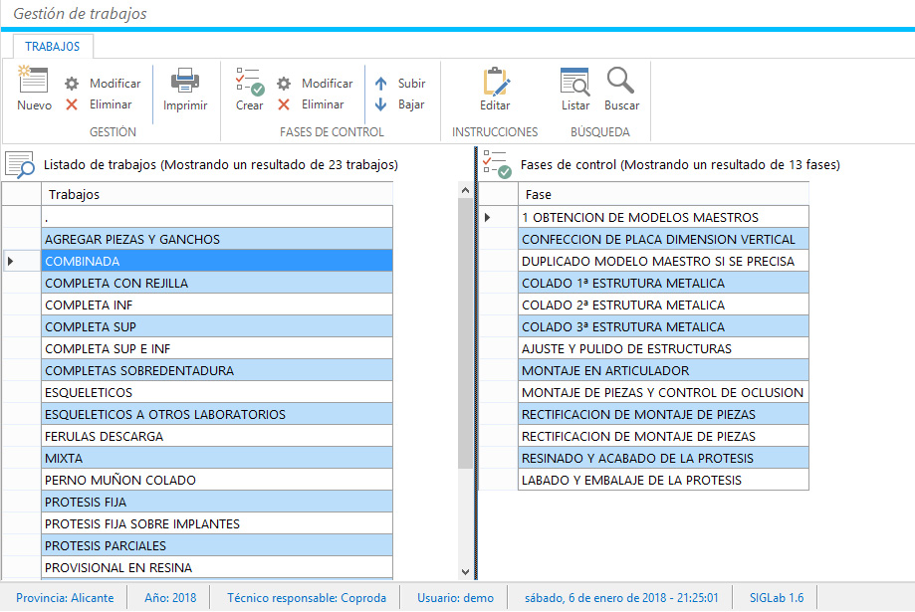
Task: Click the 'MONTAJE EN ARTICULADOR' phase
Action: click(663, 370)
